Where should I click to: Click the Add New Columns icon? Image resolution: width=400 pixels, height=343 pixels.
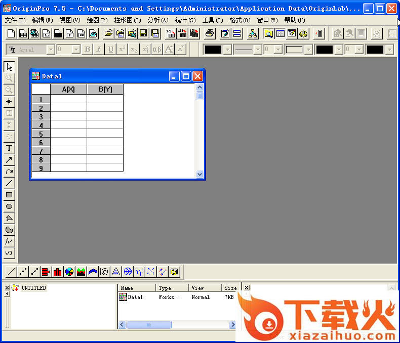pyautogui.click(x=319, y=33)
